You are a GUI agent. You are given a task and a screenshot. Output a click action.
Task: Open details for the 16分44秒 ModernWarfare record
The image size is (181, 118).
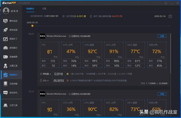[x=162, y=36]
